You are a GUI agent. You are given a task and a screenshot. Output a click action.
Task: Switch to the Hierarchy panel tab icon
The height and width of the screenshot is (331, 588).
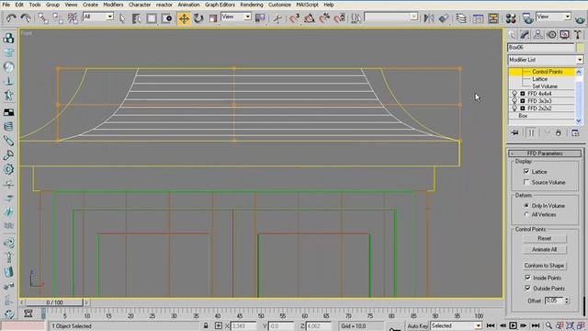click(x=538, y=35)
